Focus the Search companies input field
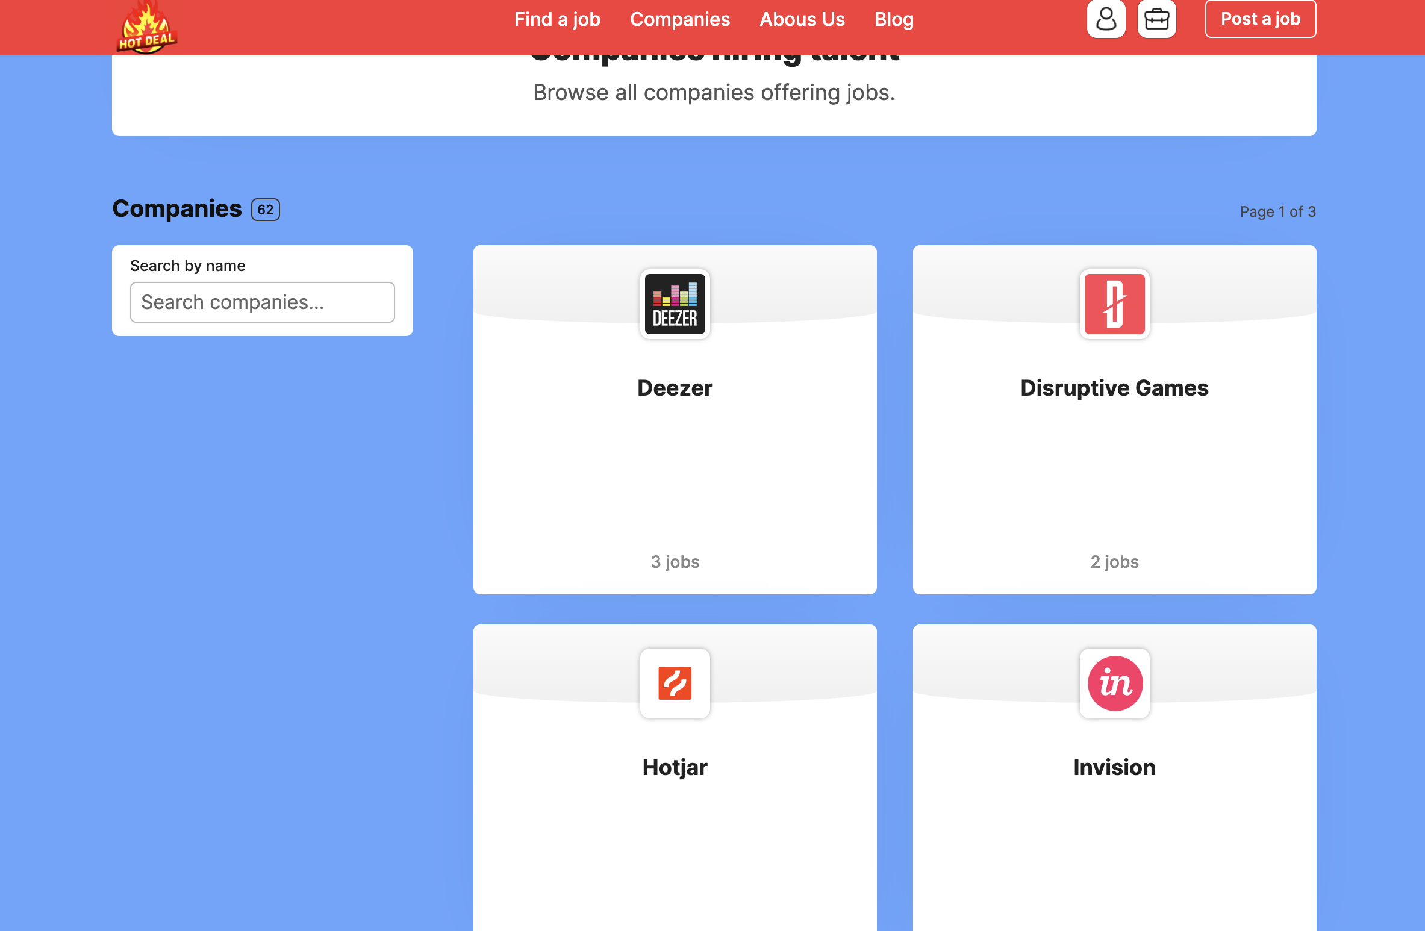Image resolution: width=1425 pixels, height=931 pixels. (262, 302)
